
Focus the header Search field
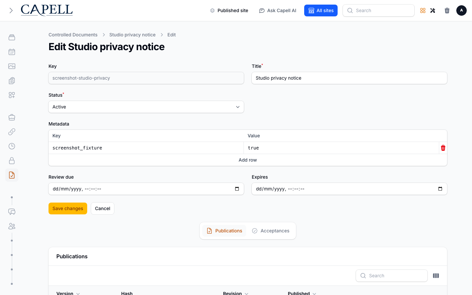point(379,10)
